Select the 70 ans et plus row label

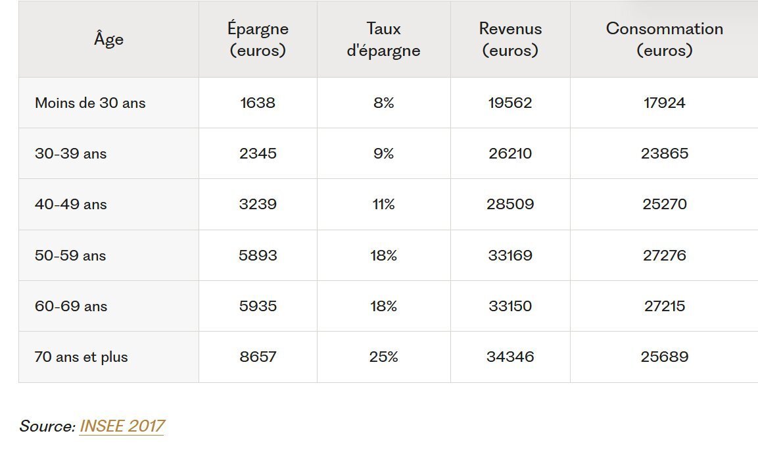[x=82, y=357]
